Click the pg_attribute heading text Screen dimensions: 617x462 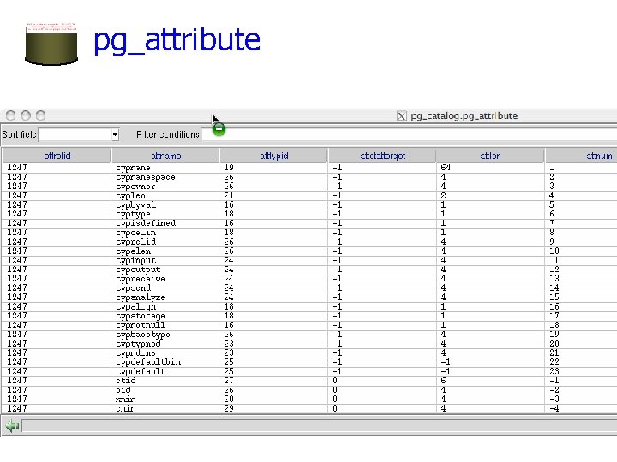click(177, 41)
